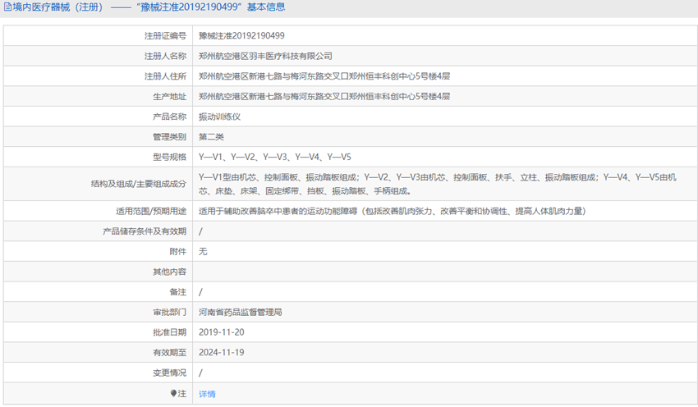Click approving authority 河南省药品监督管理局
This screenshot has height=407, width=698.
[241, 313]
